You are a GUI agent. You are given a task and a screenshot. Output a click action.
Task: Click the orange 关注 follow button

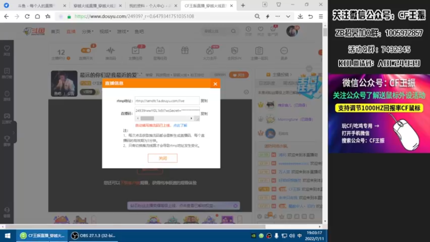[x=239, y=75]
